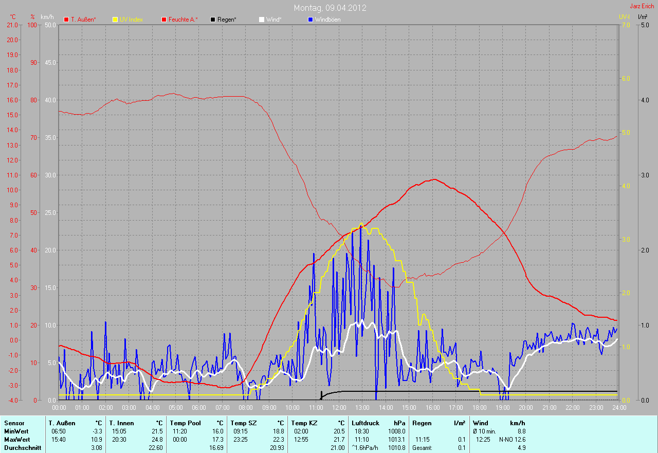Click the white Wind legend swatch
This screenshot has width=658, height=453.
coord(262,20)
